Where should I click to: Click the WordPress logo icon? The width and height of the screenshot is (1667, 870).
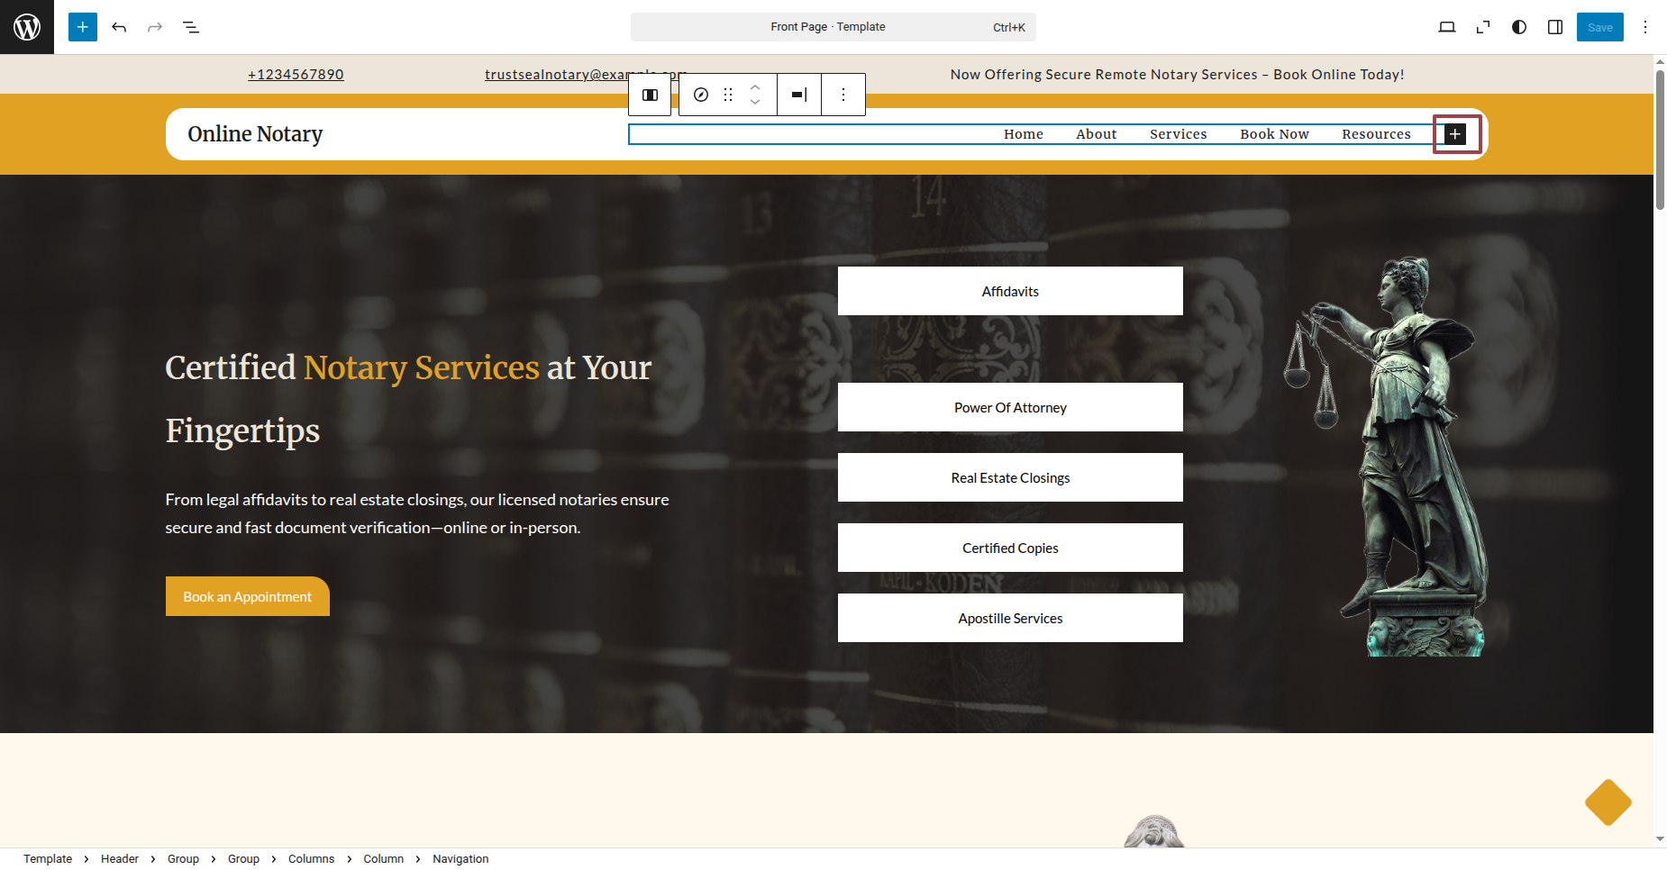tap(27, 27)
